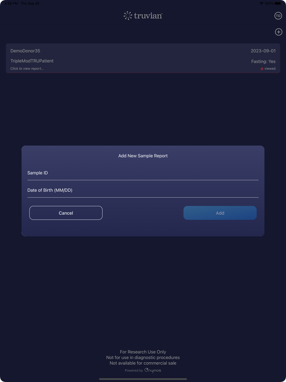
Task: Focus the Date of Birth field
Action: point(143,190)
